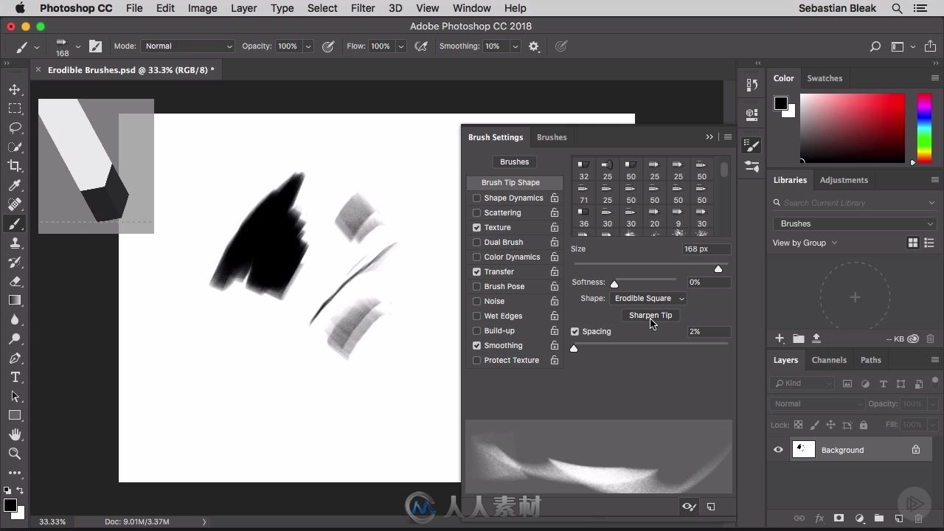Select the Dodge tool
The height and width of the screenshot is (531, 944).
coord(15,339)
